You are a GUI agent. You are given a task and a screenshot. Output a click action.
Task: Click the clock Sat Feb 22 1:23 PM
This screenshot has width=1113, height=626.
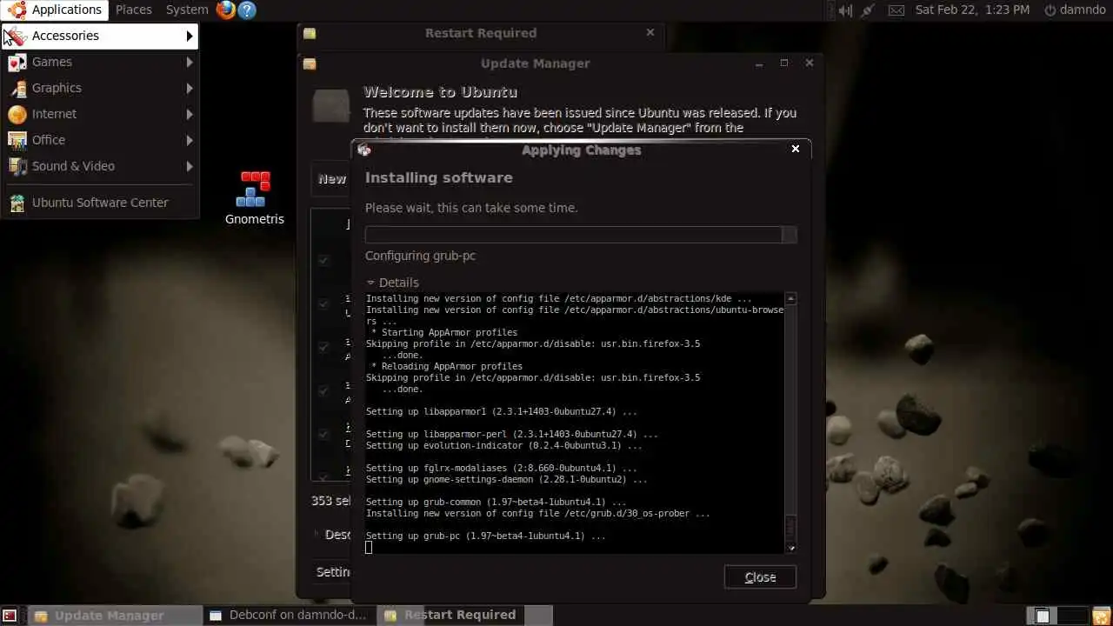point(972,10)
